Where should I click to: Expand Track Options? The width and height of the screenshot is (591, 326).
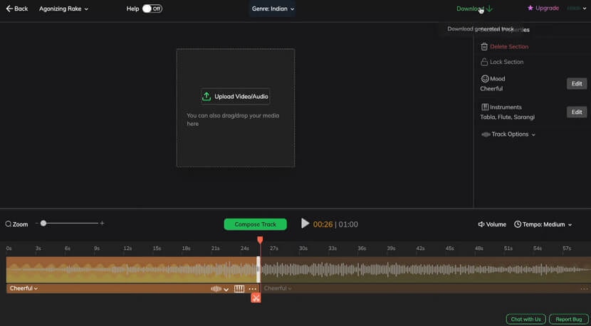pyautogui.click(x=508, y=134)
